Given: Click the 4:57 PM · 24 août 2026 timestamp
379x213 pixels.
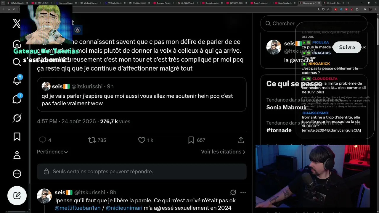Looking at the screenshot, I should [x=66, y=121].
